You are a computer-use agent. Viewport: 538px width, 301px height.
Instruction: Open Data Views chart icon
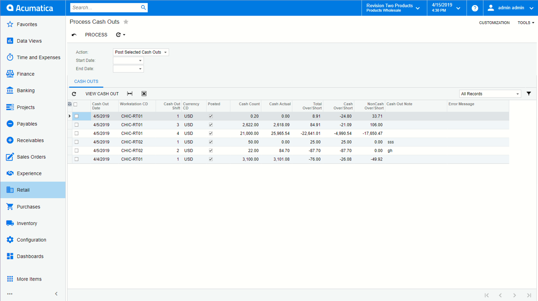10,41
